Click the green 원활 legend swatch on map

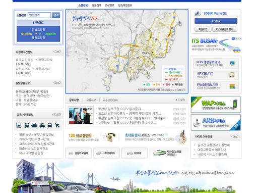point(144,84)
